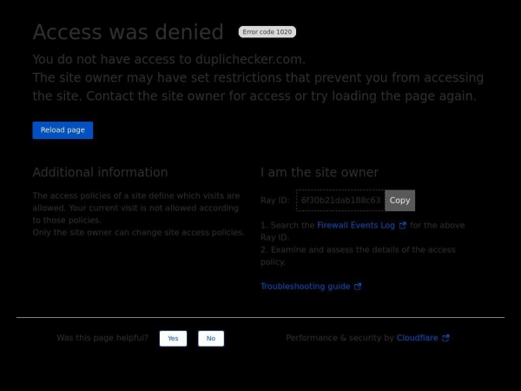Visit the Cloudflare link
The height and width of the screenshot is (391, 521).
tap(417, 338)
